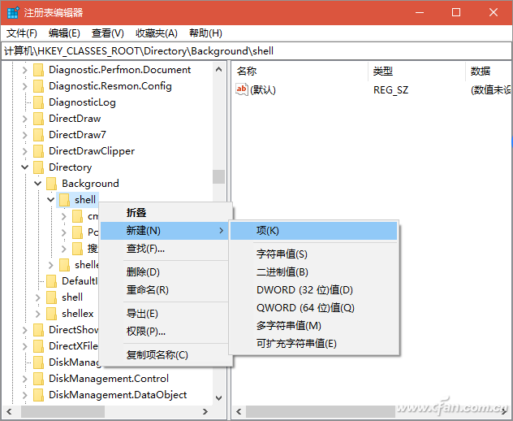
Task: Click the selected shell key folder icon
Action: tap(64, 200)
